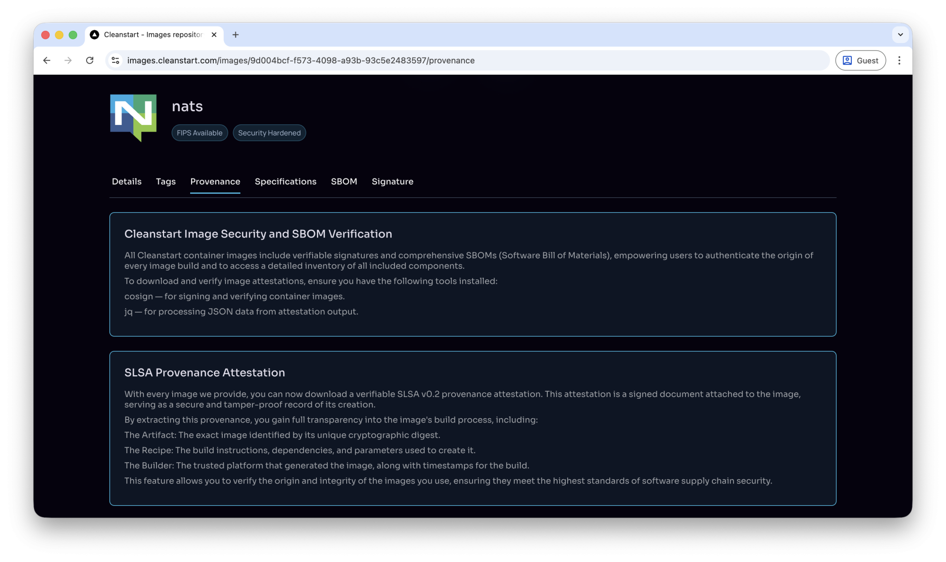Click the nats image title
This screenshot has height=562, width=946.
click(x=187, y=106)
